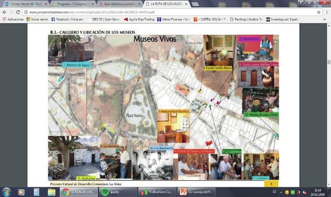Click the La Herrería label

109,146
